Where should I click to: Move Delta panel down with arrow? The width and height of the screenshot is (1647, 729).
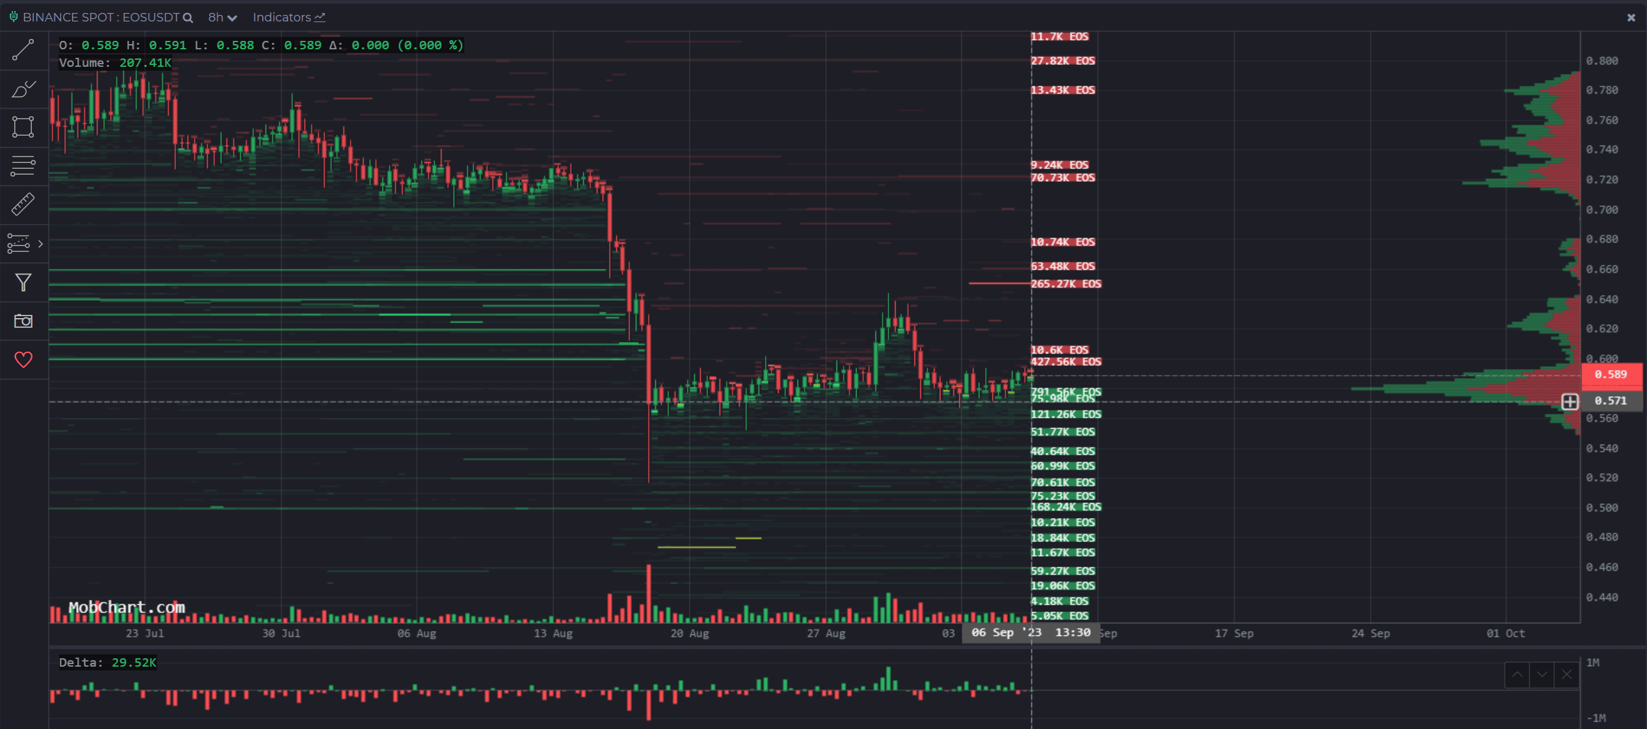[1542, 674]
